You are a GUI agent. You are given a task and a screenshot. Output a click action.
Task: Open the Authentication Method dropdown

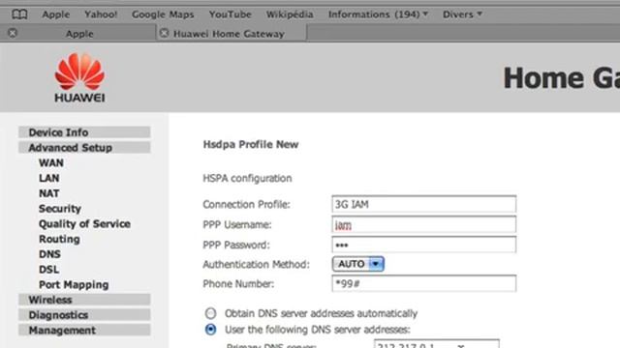point(358,264)
